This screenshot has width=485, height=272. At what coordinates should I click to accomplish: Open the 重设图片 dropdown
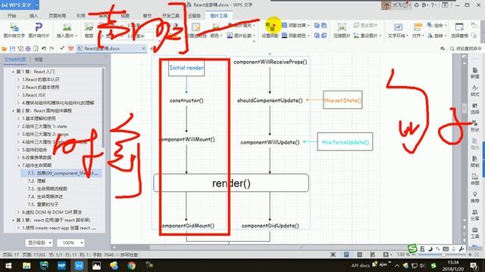tap(368, 36)
